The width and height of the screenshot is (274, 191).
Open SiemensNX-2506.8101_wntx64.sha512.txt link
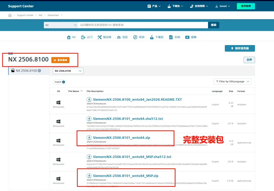tap(128, 119)
